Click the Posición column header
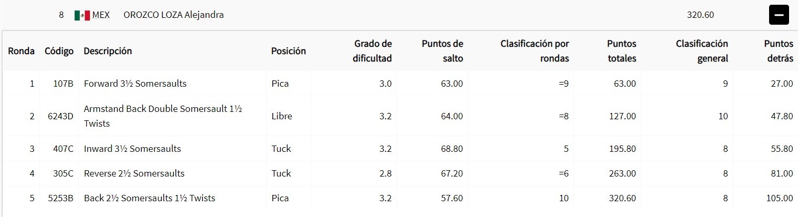 point(288,51)
